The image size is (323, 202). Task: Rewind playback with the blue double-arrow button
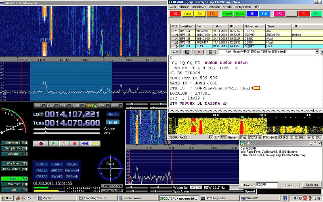85,144
